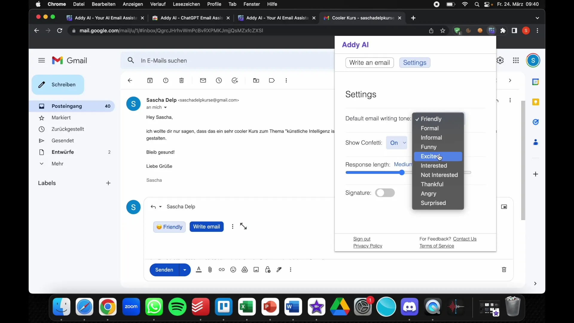
Task: Click the Sign out link
Action: (x=362, y=239)
